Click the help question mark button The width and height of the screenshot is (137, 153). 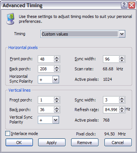tap(124, 5)
